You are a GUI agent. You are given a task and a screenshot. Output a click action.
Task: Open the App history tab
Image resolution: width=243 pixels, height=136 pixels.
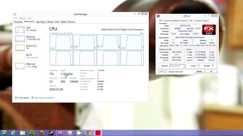41,22
